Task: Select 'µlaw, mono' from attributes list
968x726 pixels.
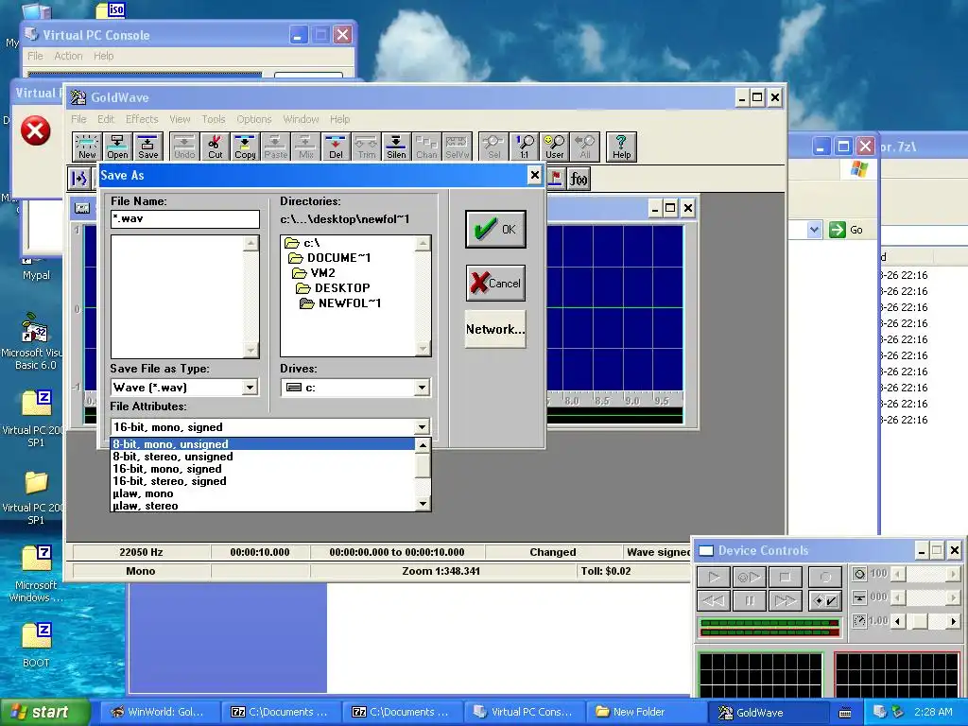Action: 263,493
